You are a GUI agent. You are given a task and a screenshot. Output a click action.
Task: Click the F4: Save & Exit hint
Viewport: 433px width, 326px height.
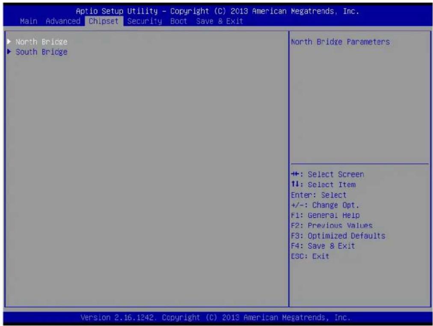(x=323, y=246)
